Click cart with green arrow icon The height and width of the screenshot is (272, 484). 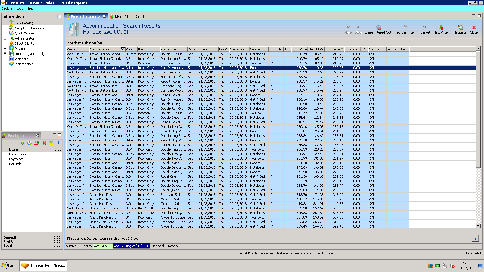tap(37, 143)
